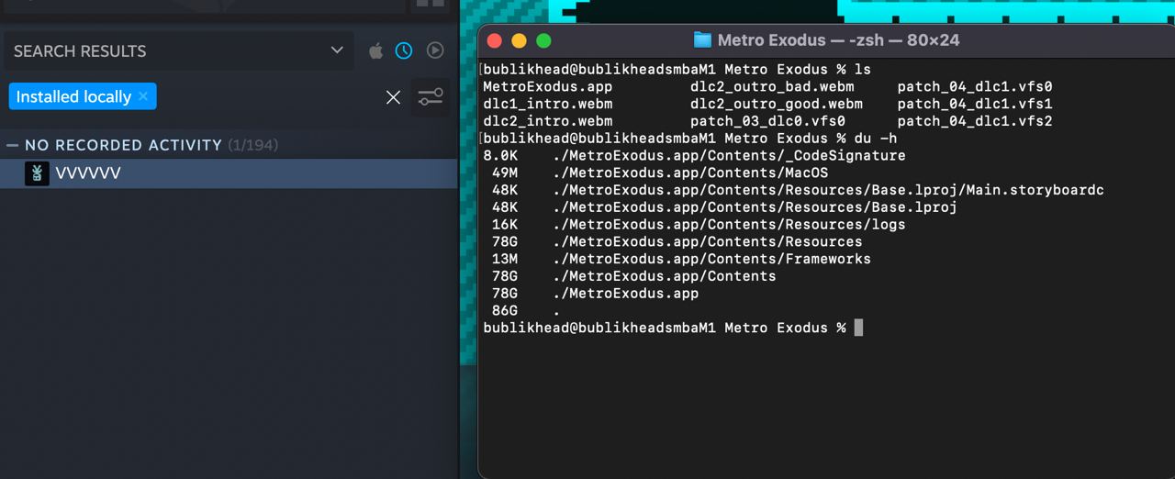Collapse the NO RECORDED ACTIVITY section

[13, 145]
